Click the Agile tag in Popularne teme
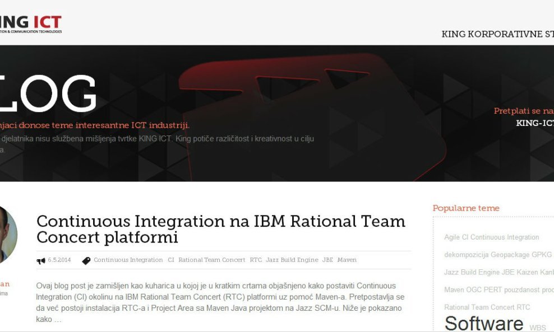 452,237
